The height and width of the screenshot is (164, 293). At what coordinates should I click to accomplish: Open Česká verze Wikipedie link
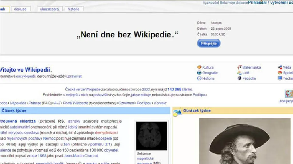point(83,89)
